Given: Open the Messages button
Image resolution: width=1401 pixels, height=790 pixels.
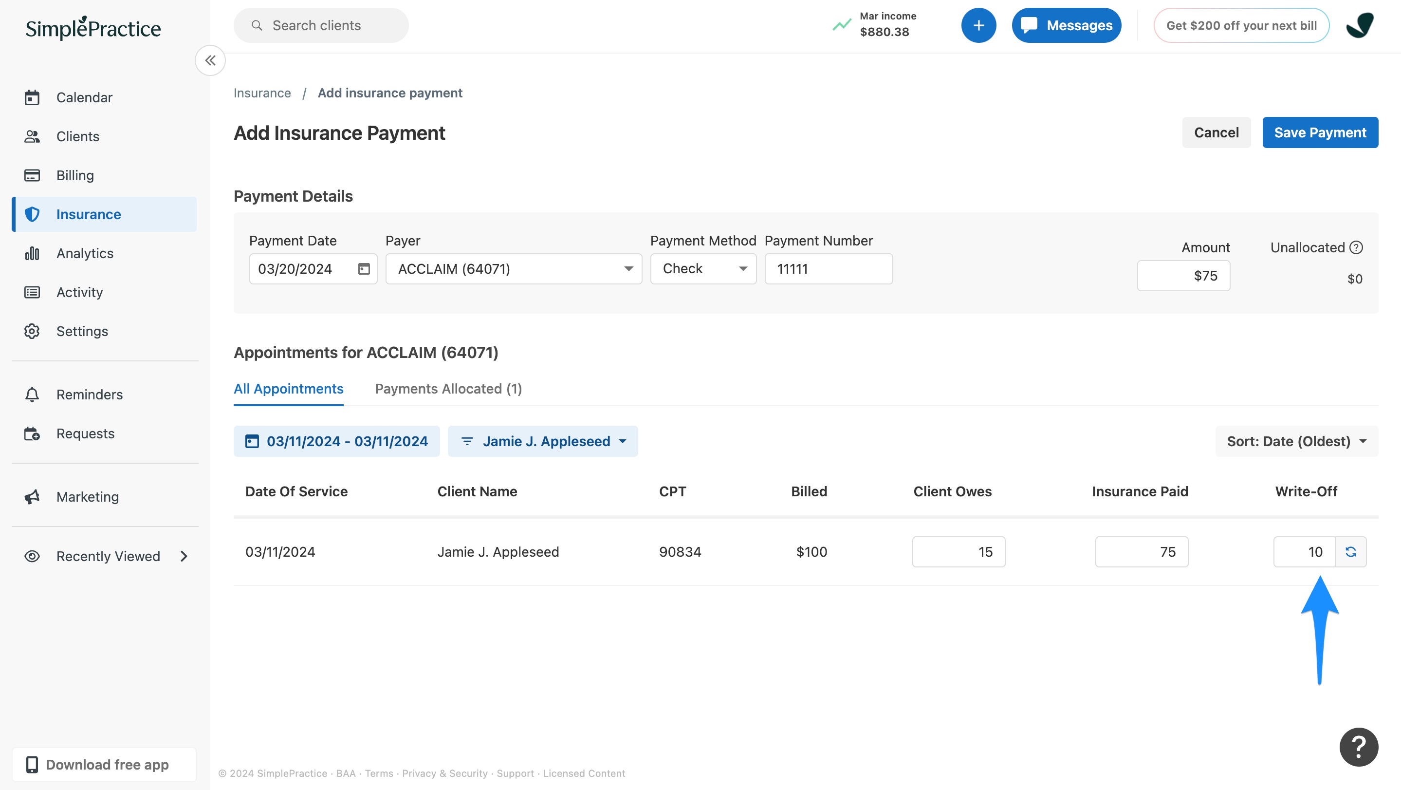Looking at the screenshot, I should click(1066, 25).
